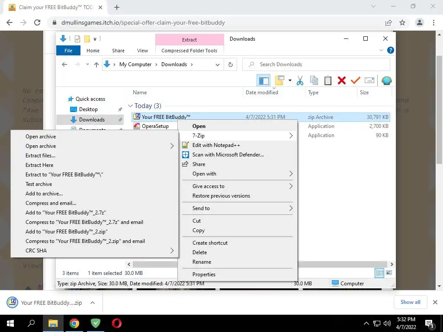Click the horizontal scrollbar right arrow
The width and height of the screenshot is (443, 332).
point(392,264)
